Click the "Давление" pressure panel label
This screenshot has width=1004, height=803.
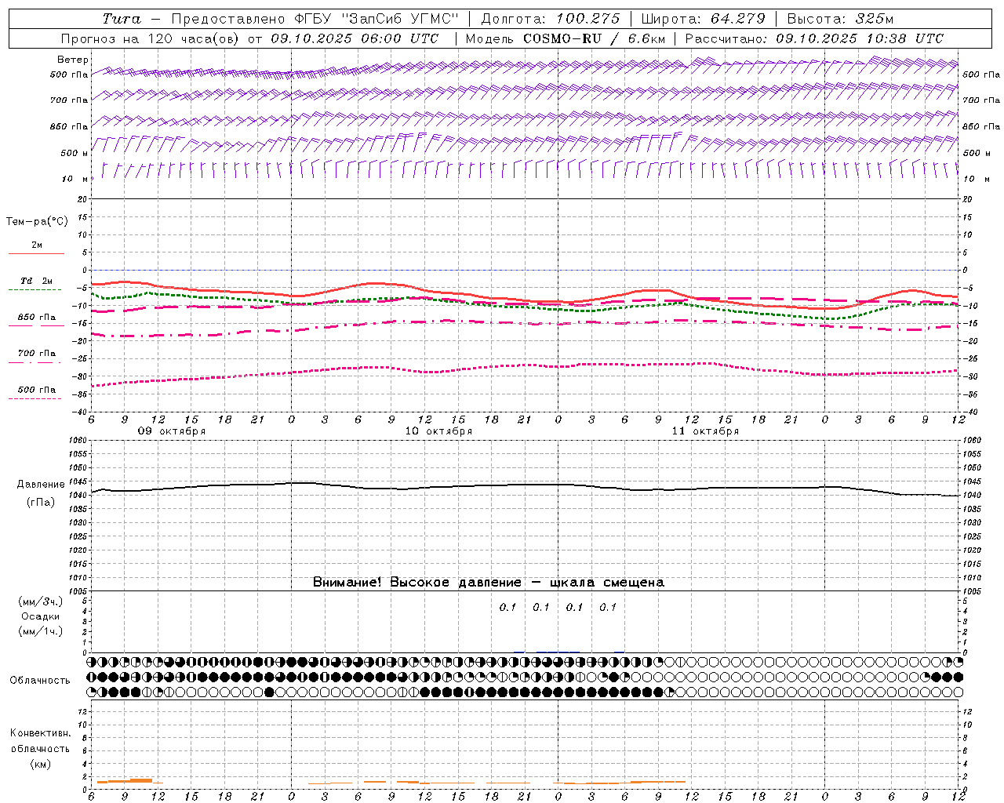point(41,485)
